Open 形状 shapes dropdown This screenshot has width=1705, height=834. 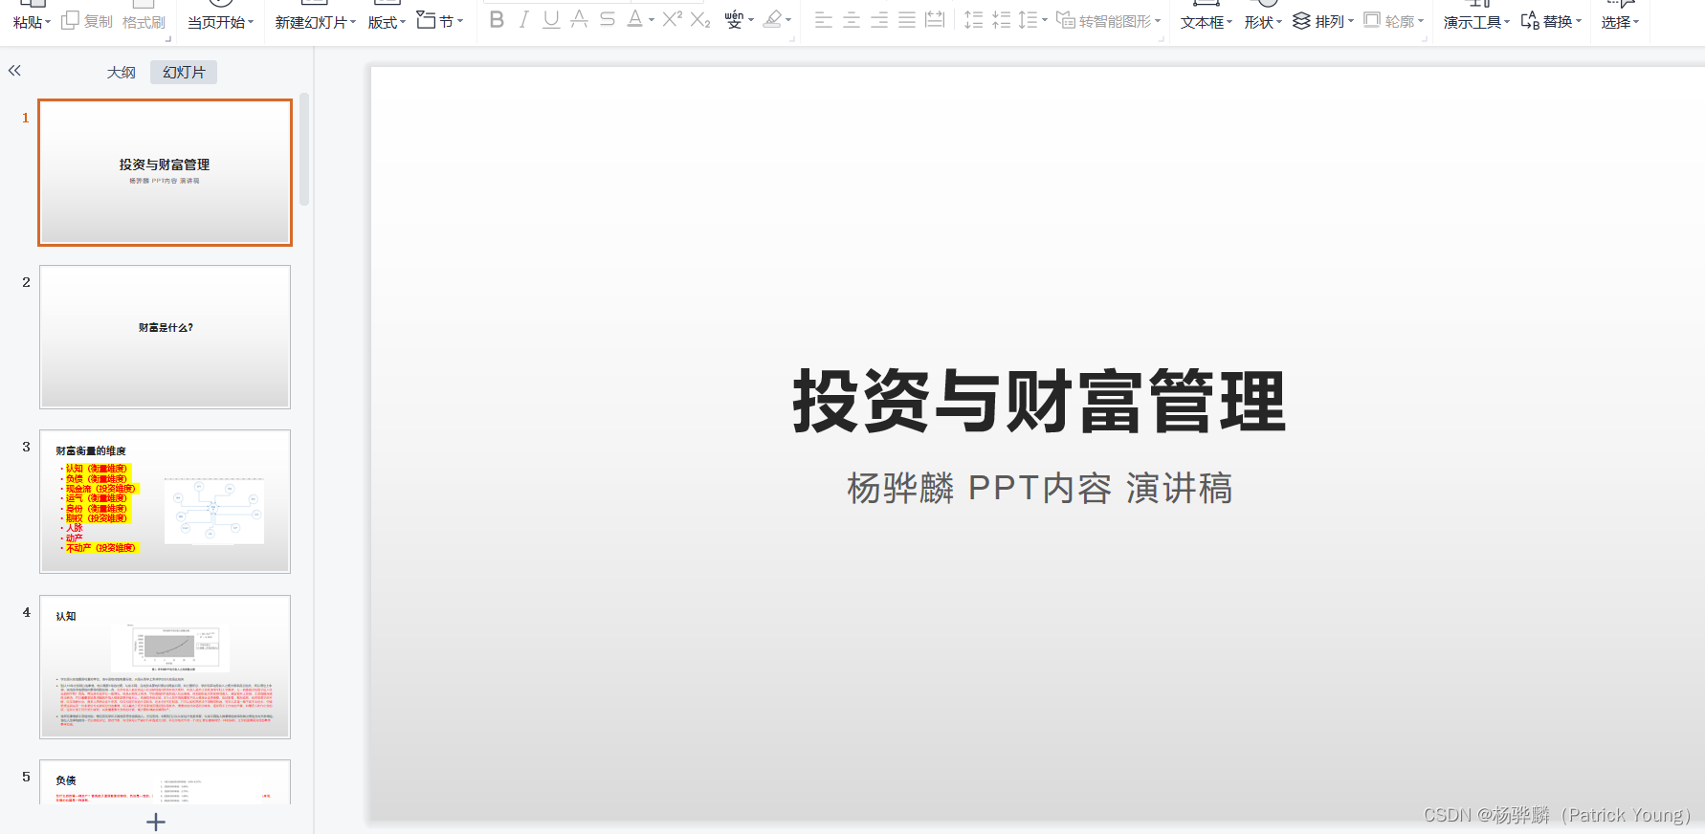(x=1263, y=22)
